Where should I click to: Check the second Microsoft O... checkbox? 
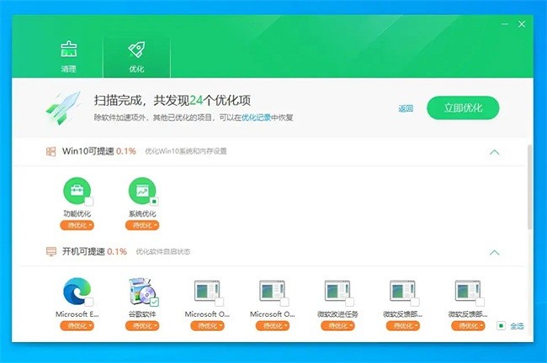pos(284,302)
